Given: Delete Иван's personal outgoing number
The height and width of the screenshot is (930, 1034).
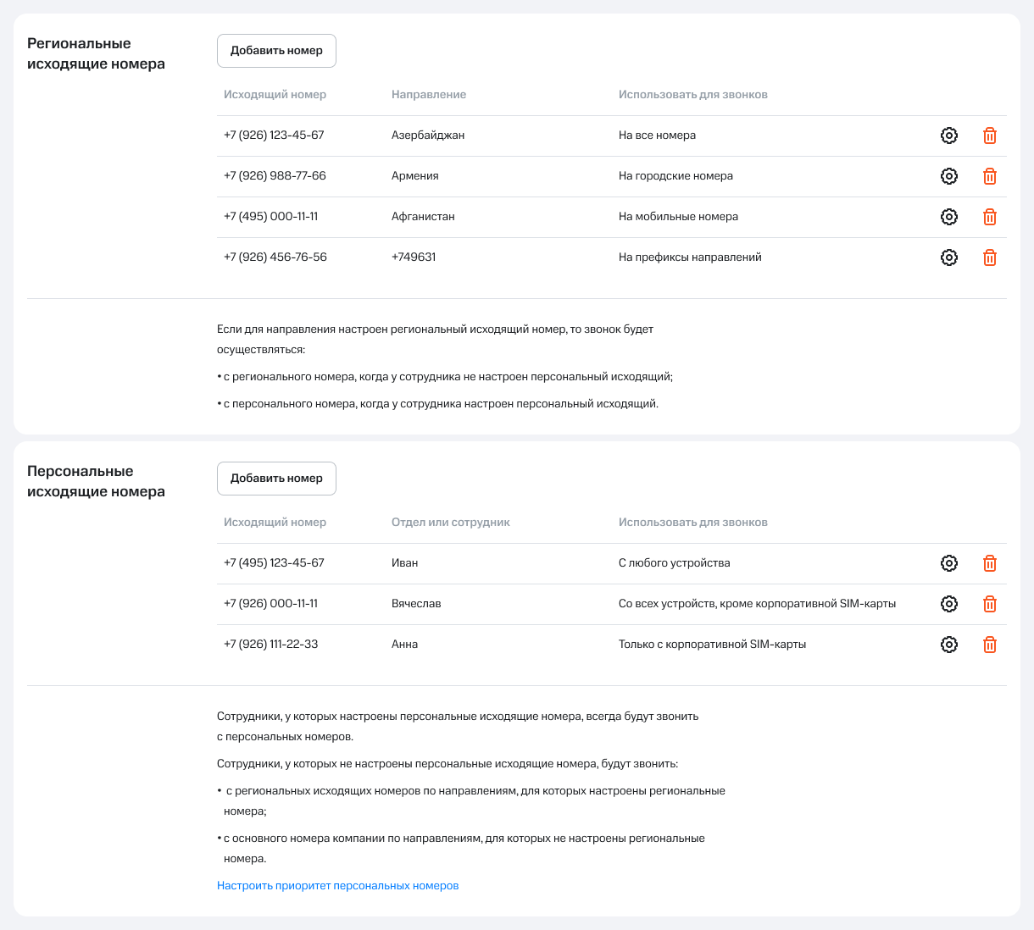Looking at the screenshot, I should pos(989,563).
